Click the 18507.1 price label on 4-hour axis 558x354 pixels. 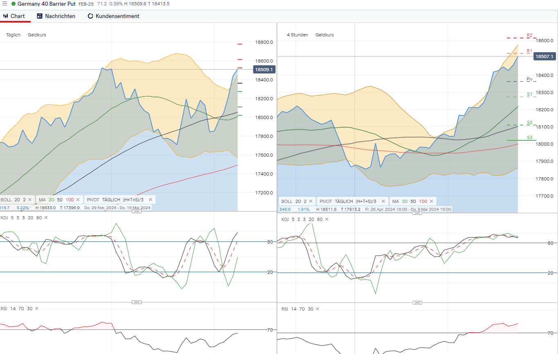point(544,56)
